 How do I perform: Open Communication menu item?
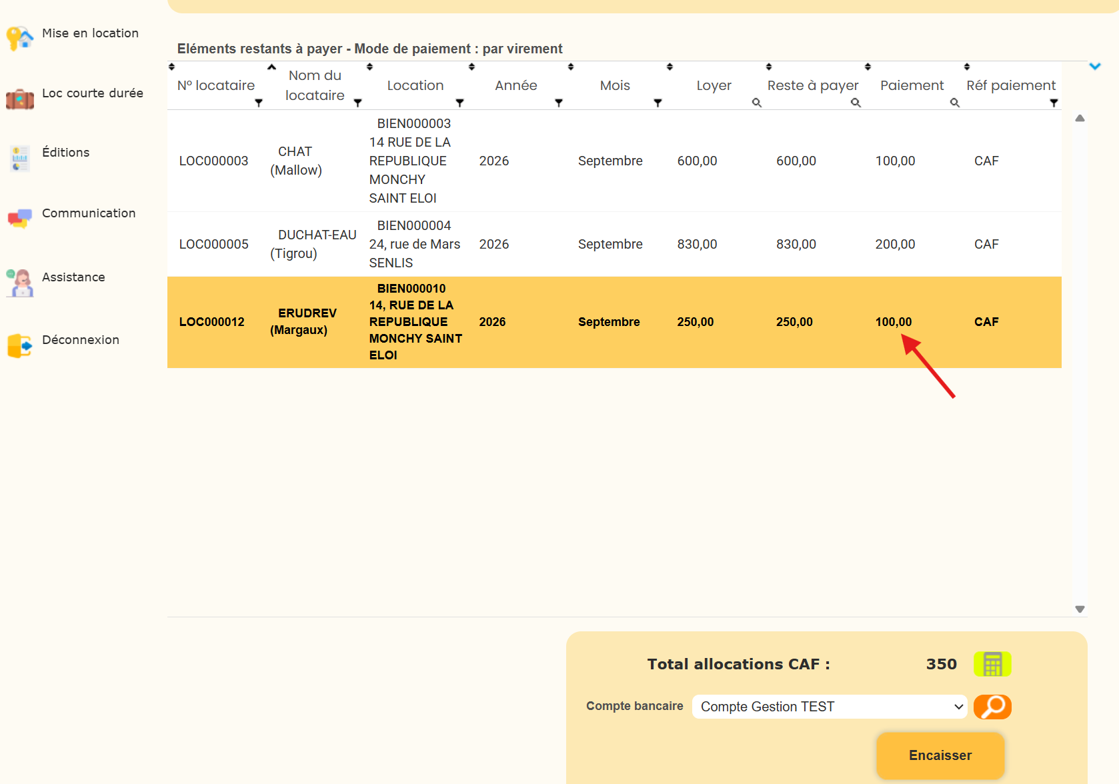pos(88,213)
